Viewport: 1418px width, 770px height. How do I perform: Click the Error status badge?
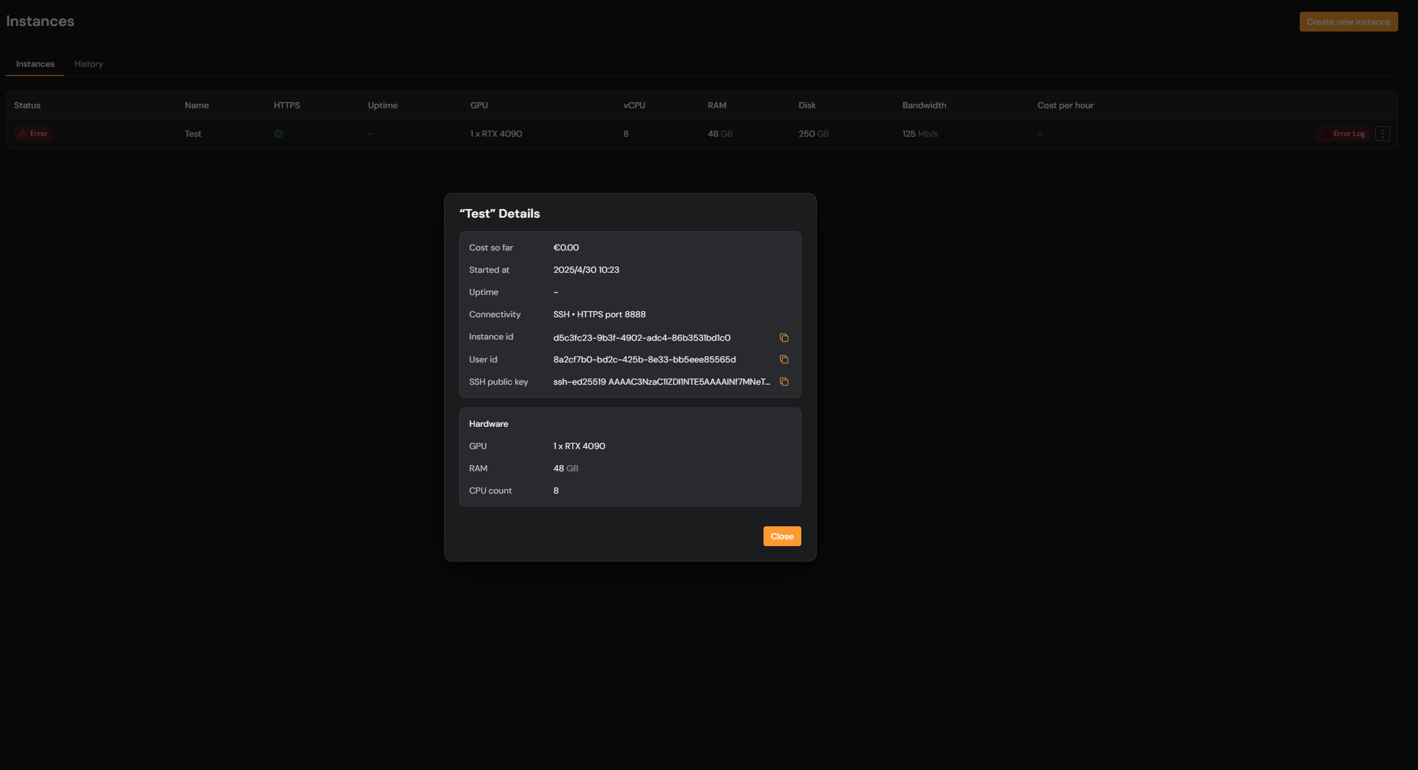click(33, 134)
